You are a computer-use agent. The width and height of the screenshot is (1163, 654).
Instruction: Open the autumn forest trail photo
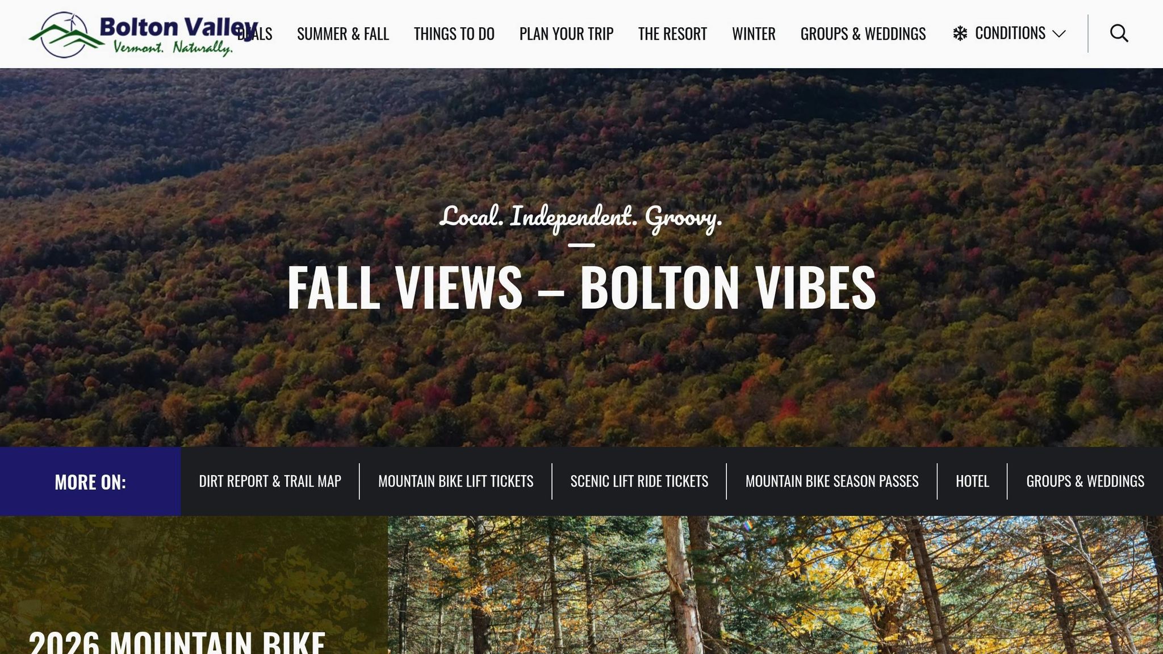click(775, 585)
